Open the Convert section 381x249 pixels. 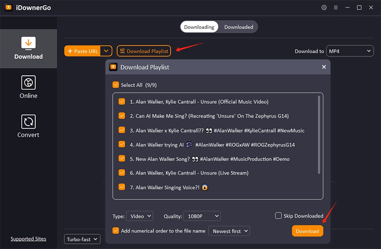pos(29,126)
